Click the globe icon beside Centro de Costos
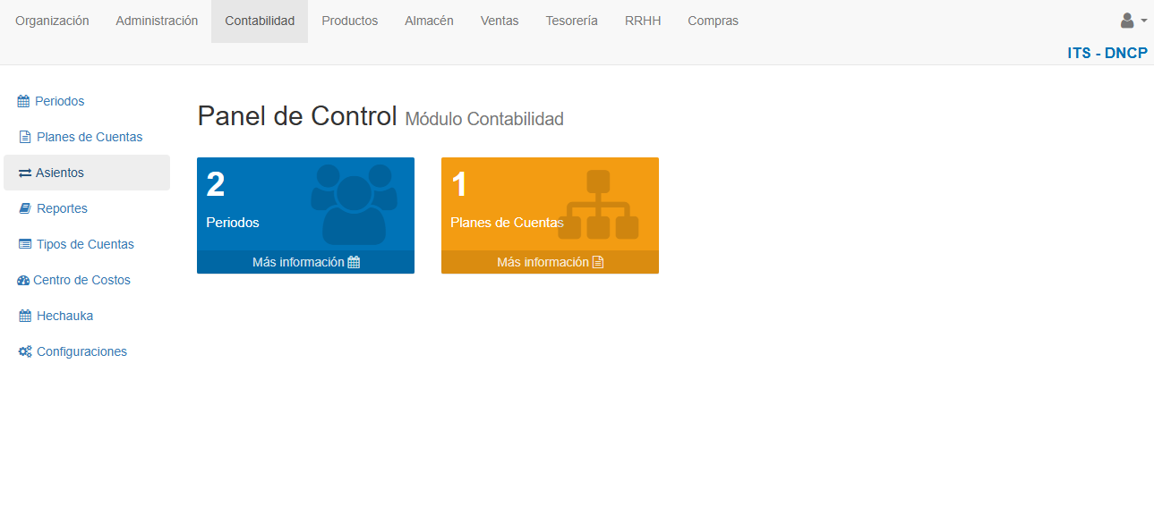1154x524 pixels. click(x=23, y=280)
